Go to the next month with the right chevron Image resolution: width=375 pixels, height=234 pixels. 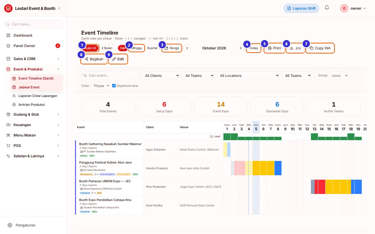click(241, 48)
